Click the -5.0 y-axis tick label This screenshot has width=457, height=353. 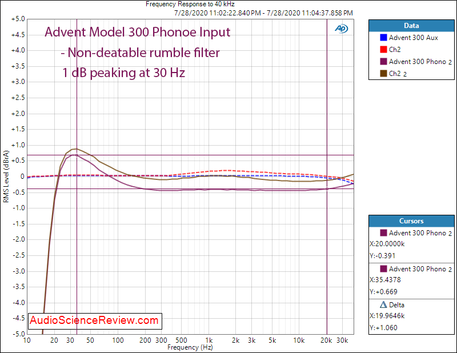[19, 334]
